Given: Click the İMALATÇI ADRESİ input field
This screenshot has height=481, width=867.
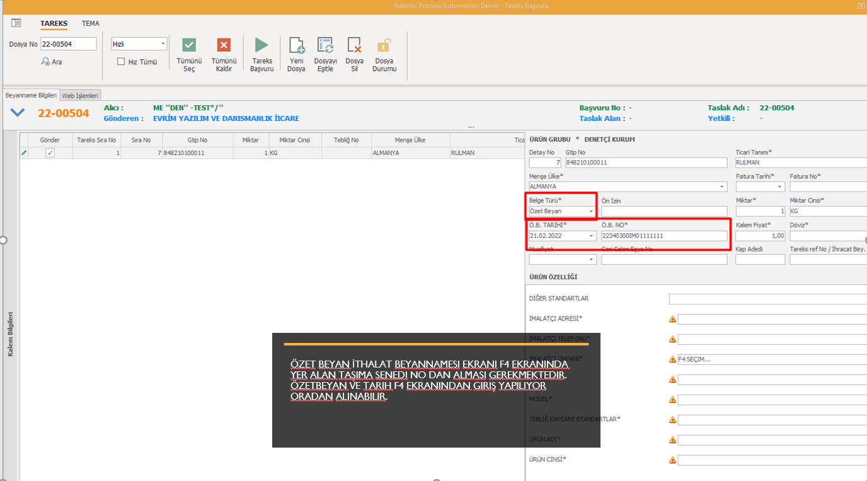Looking at the screenshot, I should (x=772, y=319).
